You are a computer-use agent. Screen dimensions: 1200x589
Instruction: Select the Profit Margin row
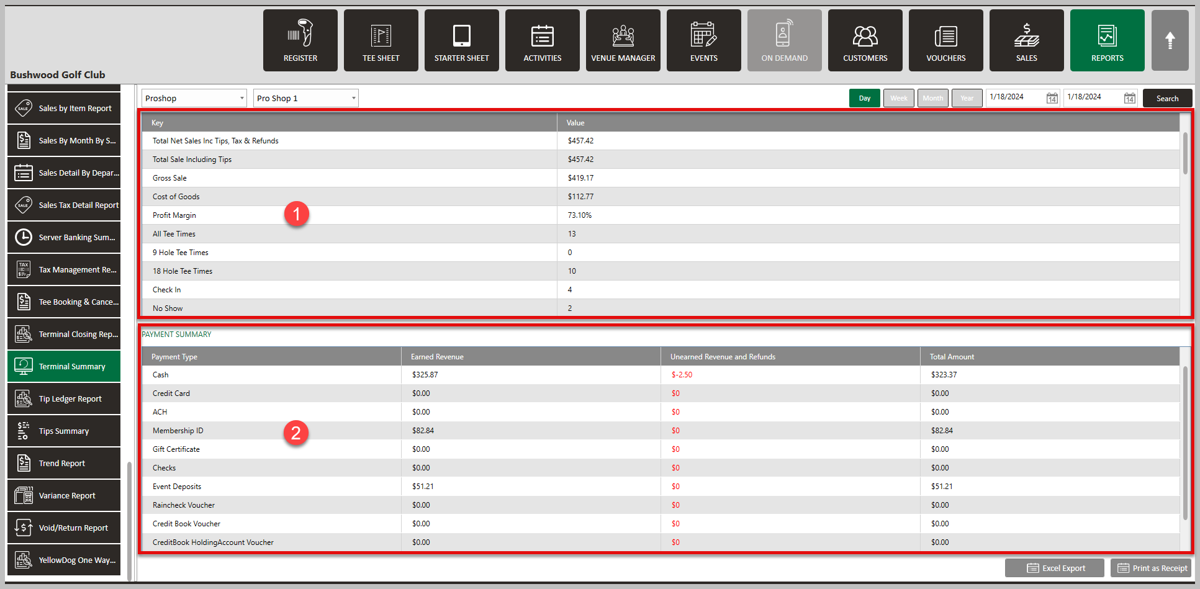[661, 215]
